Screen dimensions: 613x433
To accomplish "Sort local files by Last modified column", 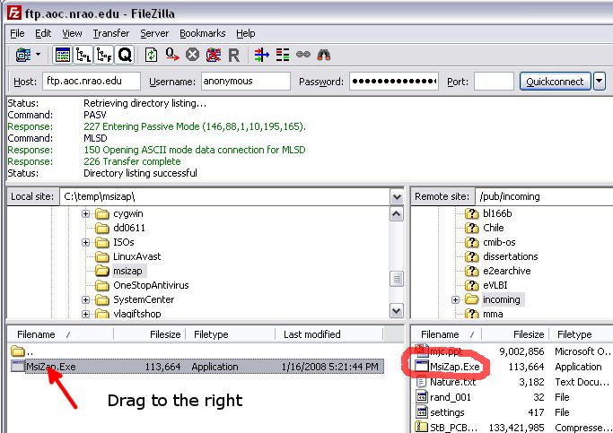I will 311,334.
